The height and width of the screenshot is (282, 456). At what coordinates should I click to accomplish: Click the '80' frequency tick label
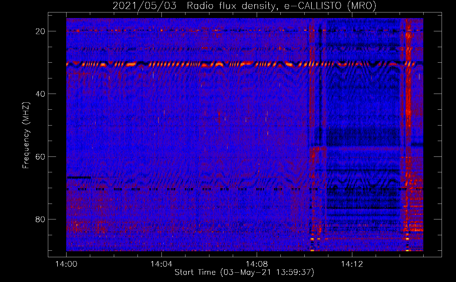[x=40, y=219]
